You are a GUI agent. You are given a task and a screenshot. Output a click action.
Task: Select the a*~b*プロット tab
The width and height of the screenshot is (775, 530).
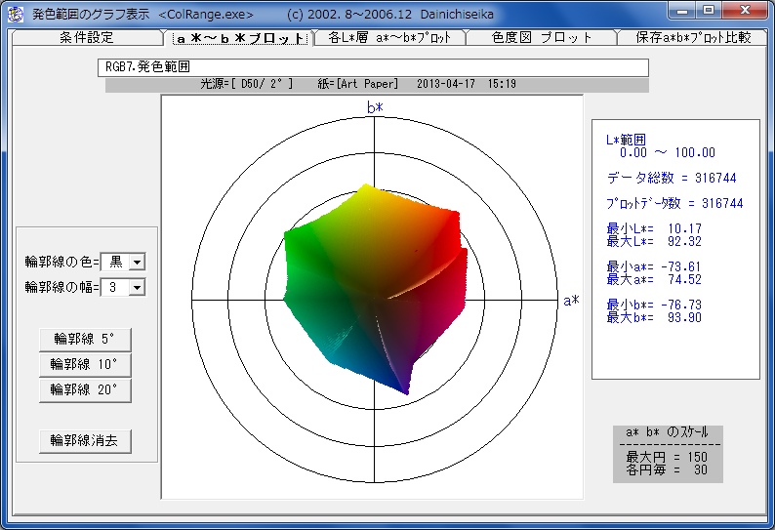point(240,38)
